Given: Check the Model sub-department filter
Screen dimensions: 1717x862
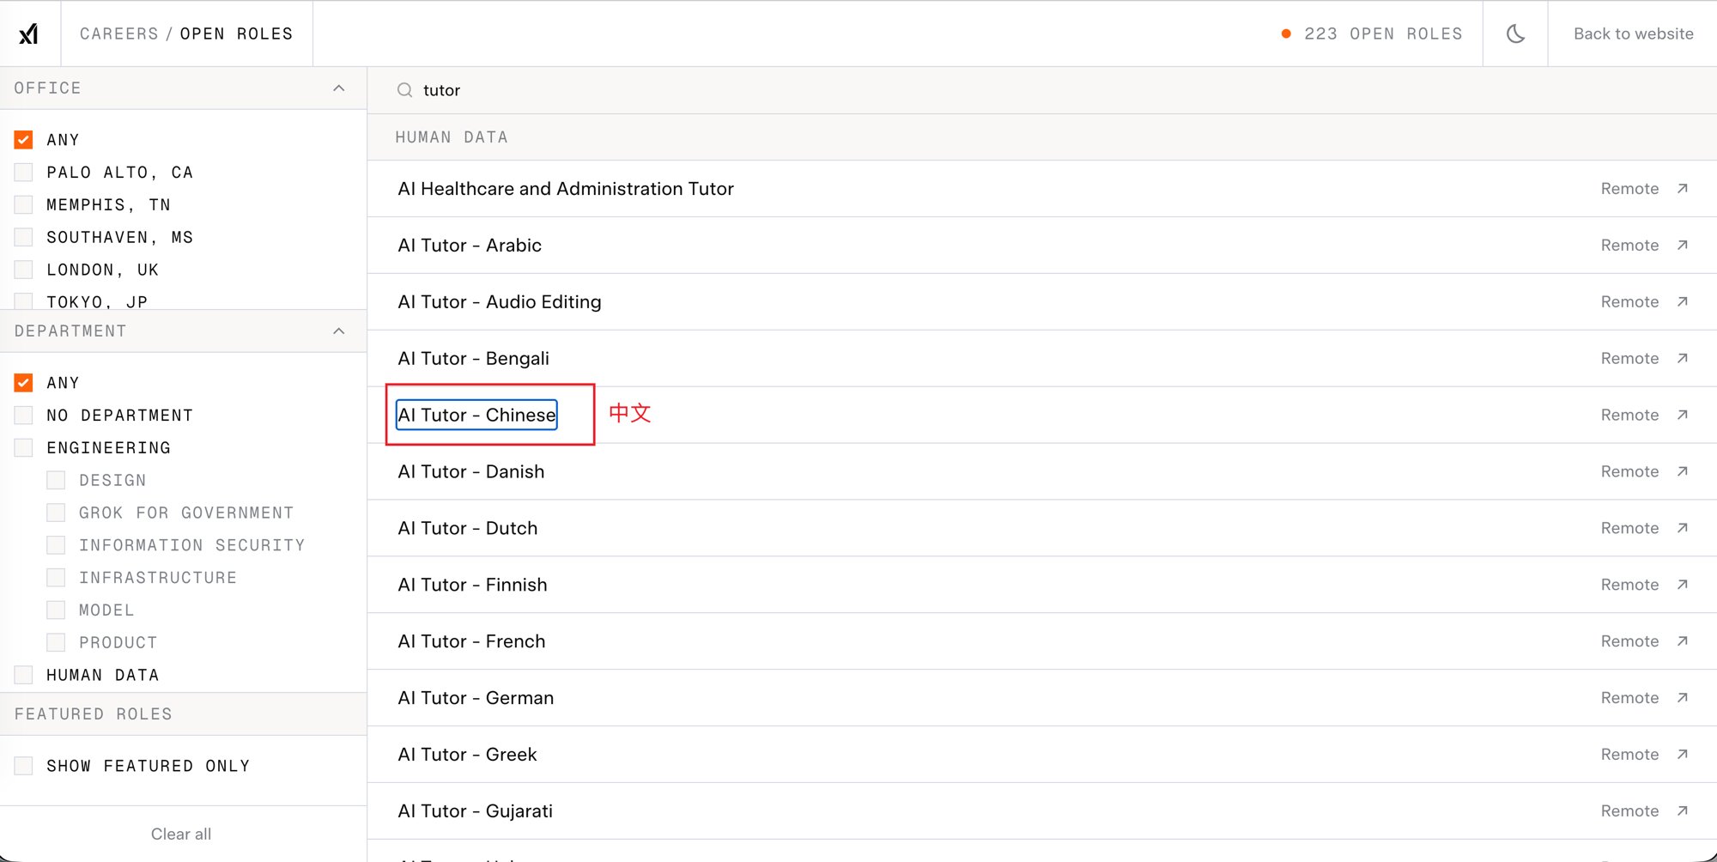Looking at the screenshot, I should click(x=56, y=610).
